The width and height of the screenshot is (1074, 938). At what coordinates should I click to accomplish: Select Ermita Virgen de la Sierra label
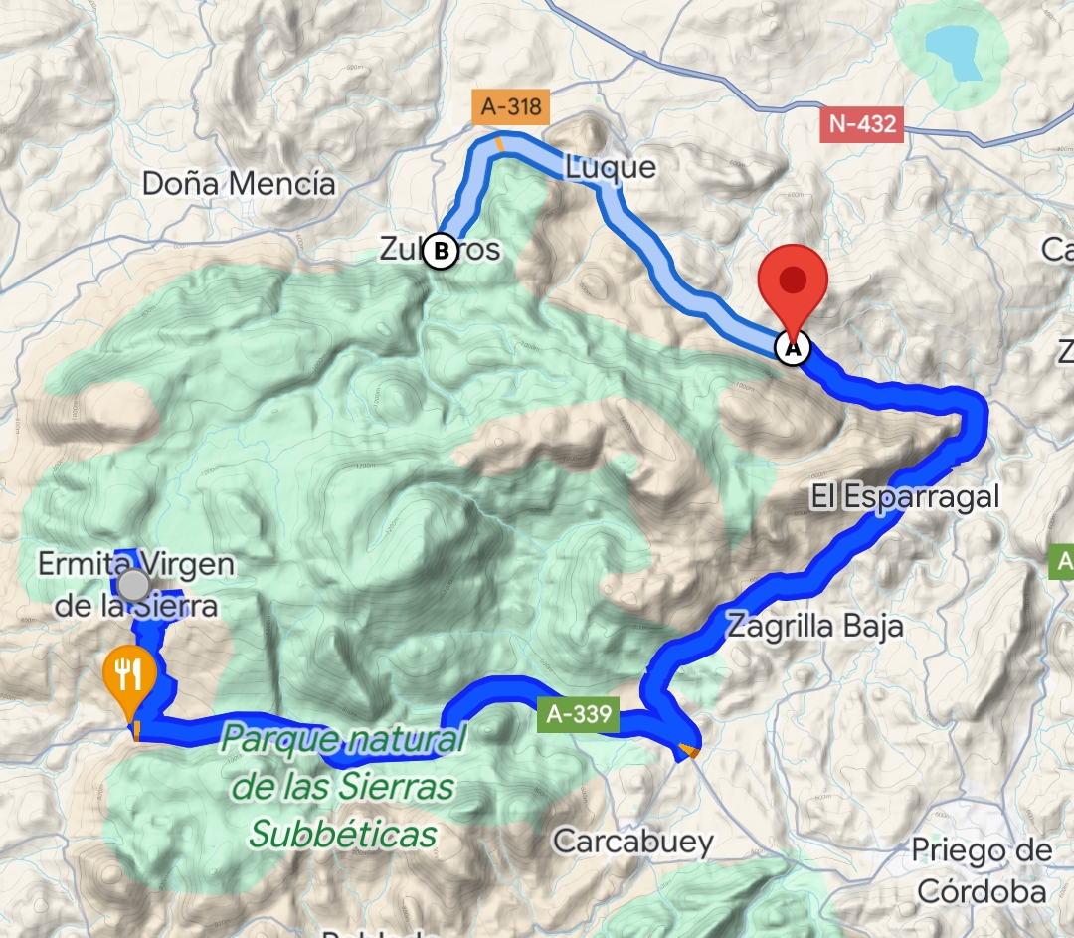tap(136, 585)
